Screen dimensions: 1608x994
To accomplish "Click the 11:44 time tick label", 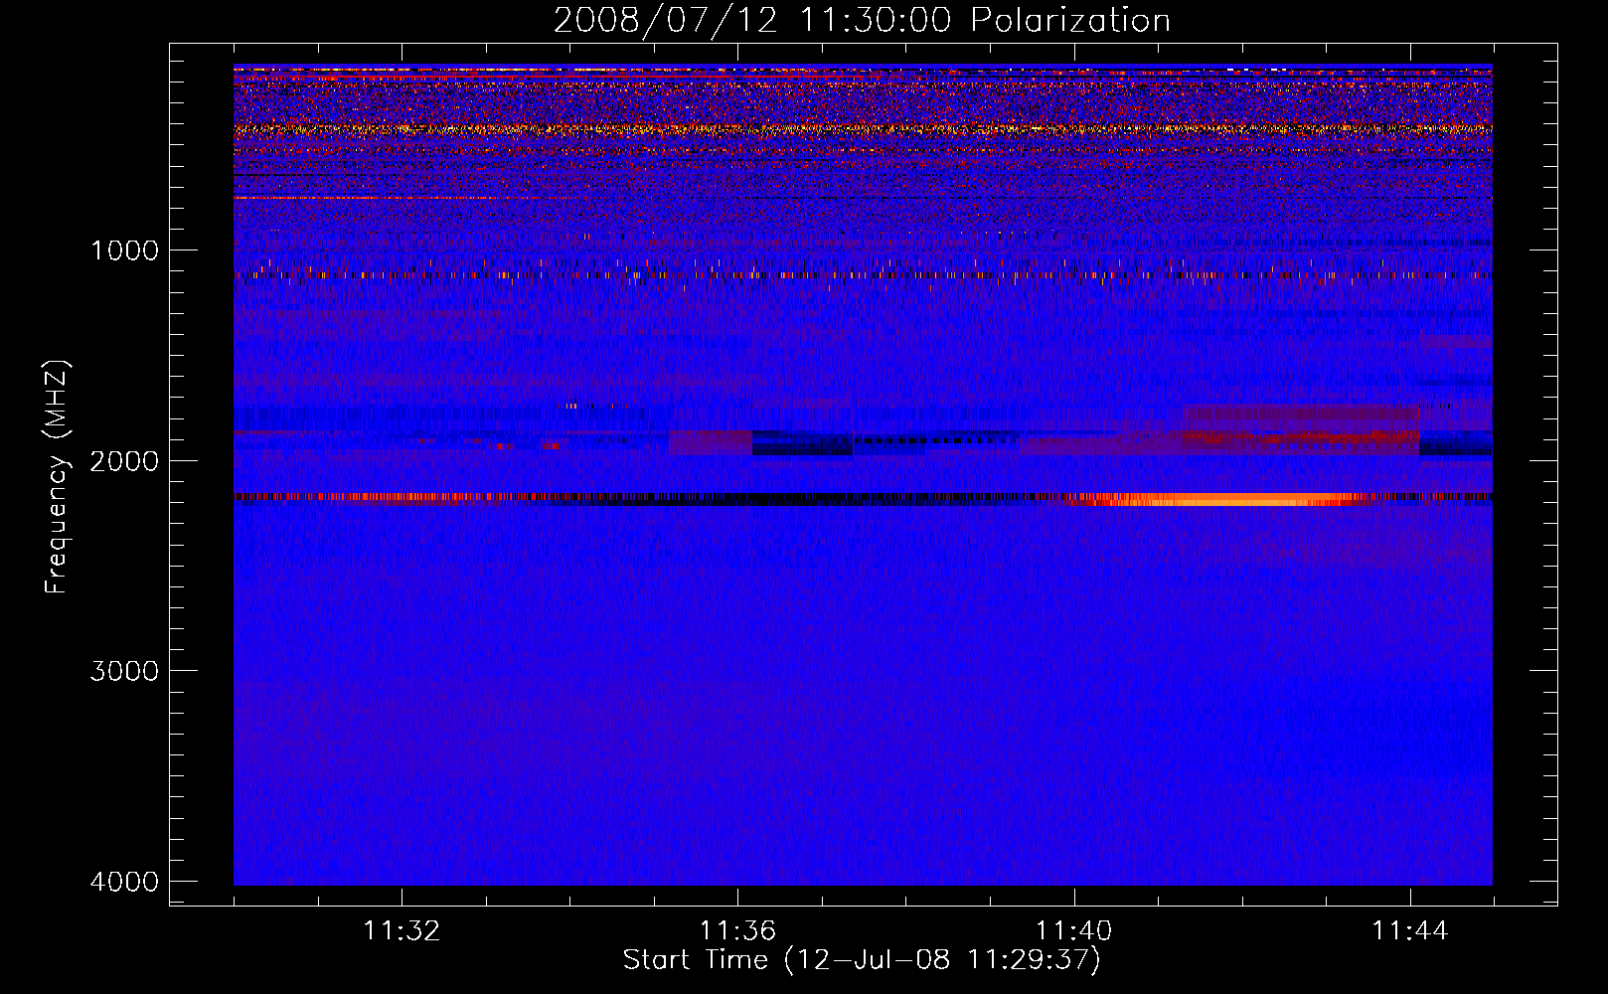I will [1410, 931].
